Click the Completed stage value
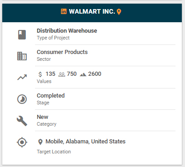The image size is (185, 167). click(51, 96)
